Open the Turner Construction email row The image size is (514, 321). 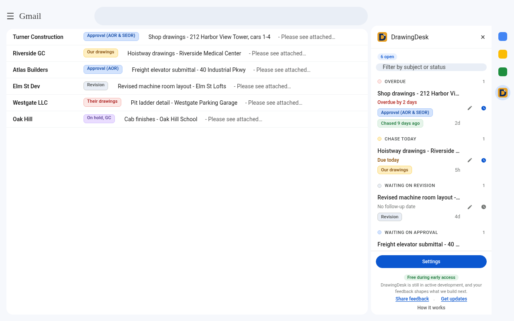[x=187, y=37]
